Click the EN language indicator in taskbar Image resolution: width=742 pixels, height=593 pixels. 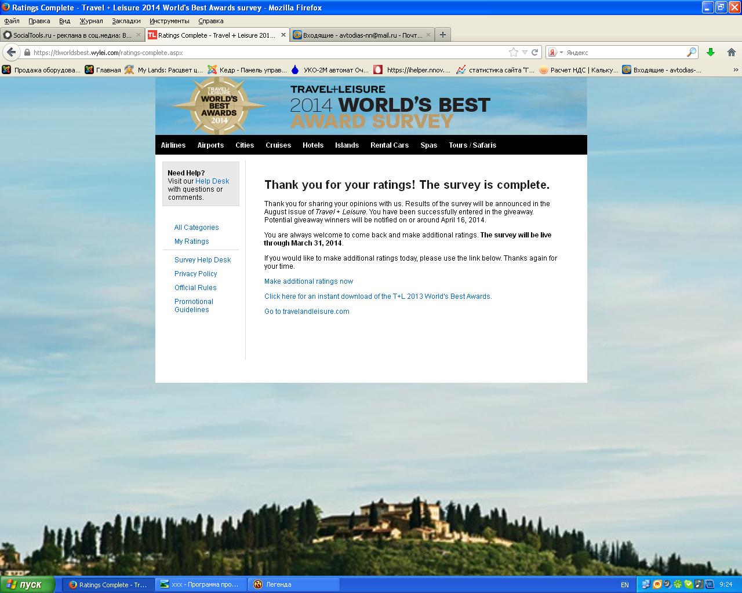[x=625, y=585]
